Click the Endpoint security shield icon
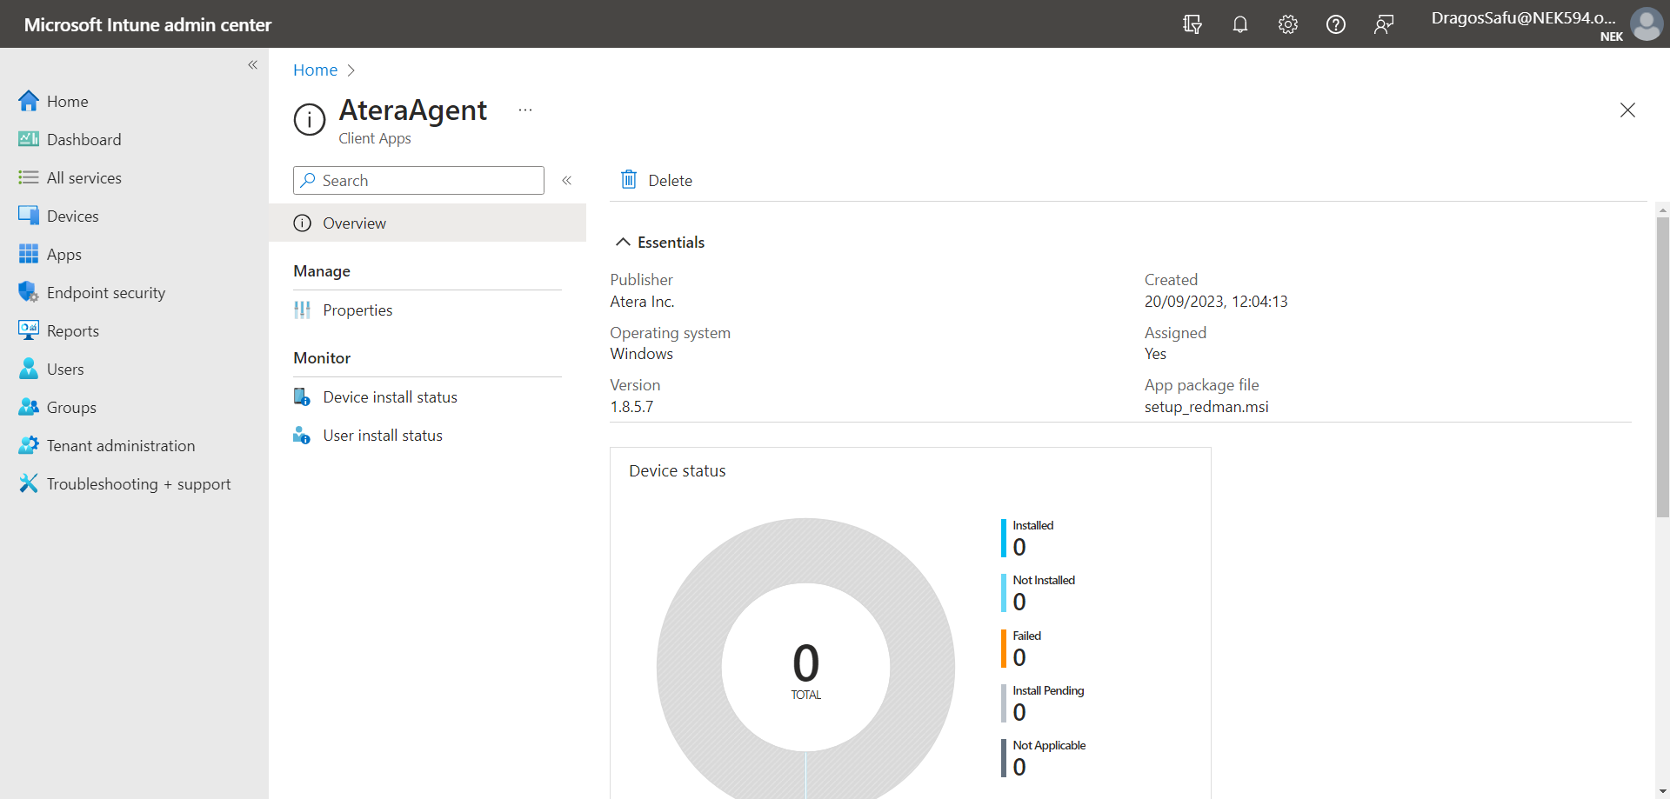Image resolution: width=1670 pixels, height=799 pixels. tap(29, 292)
